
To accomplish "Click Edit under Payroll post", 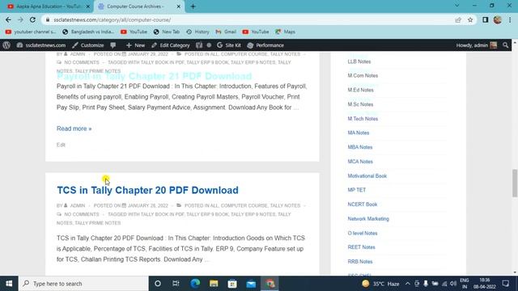I will [61, 145].
